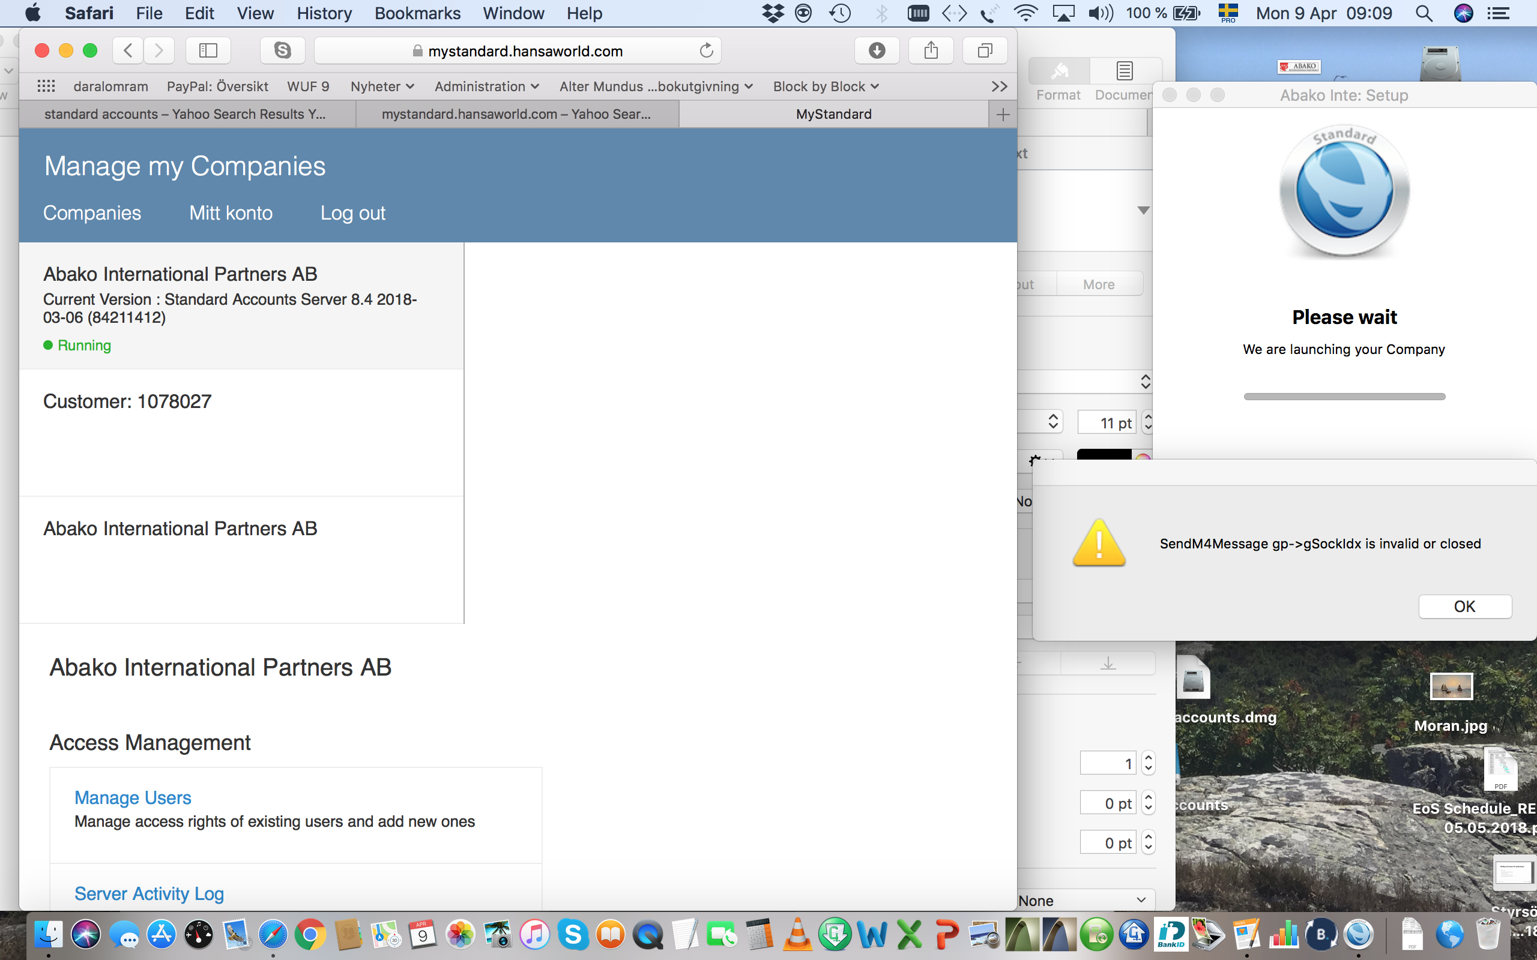Reload the mystandard.hansaworld.com page

tap(706, 51)
